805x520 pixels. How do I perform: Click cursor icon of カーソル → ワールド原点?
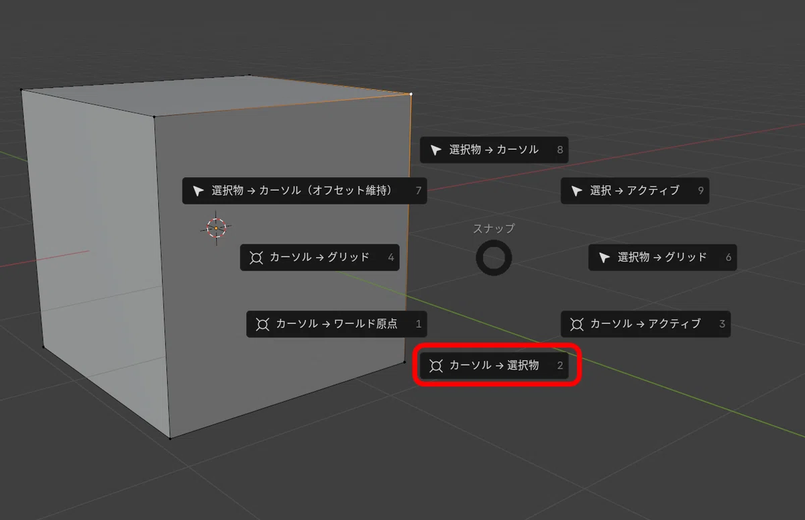tap(262, 324)
